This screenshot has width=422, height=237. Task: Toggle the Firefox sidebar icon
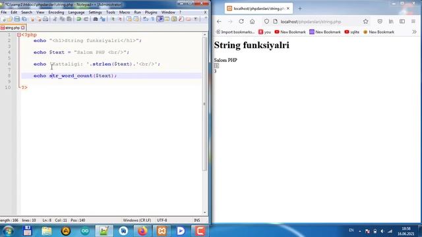pos(402,22)
